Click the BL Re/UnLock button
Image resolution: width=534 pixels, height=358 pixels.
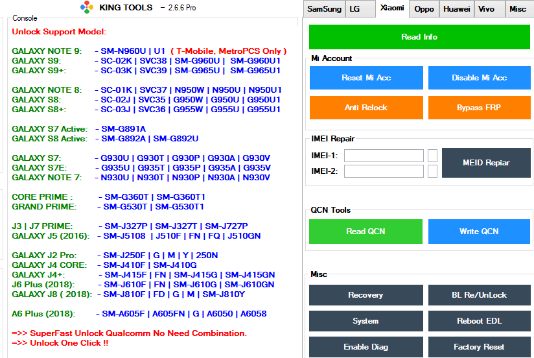479,295
